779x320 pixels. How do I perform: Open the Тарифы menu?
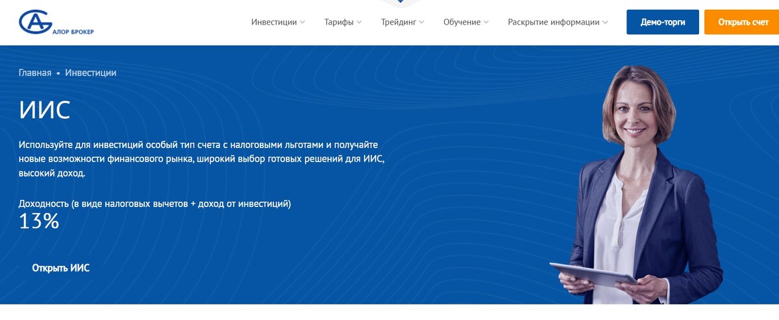coord(343,22)
